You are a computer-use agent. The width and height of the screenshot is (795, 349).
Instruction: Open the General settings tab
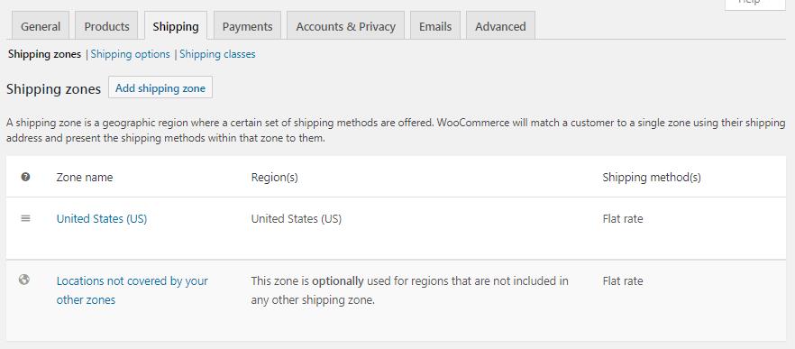tap(41, 26)
